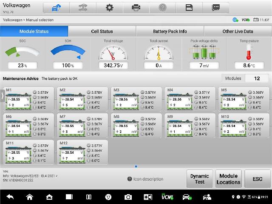272x204 pixels.
Task: Tap the location pin status icon
Action: point(233,197)
